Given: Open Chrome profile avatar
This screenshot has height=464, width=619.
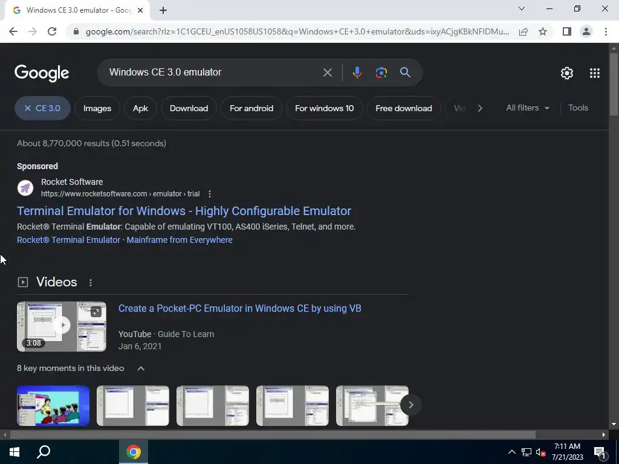Looking at the screenshot, I should point(586,31).
